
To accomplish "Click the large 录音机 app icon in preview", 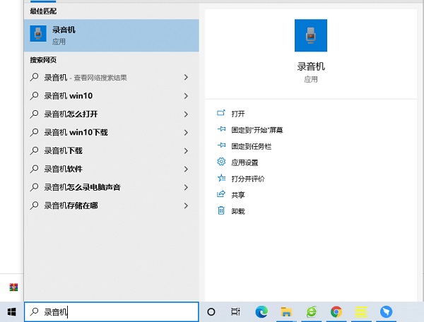I will [311, 35].
